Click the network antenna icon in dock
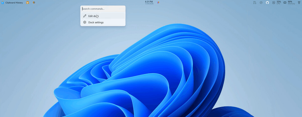The height and width of the screenshot is (117, 302). tap(299, 3)
